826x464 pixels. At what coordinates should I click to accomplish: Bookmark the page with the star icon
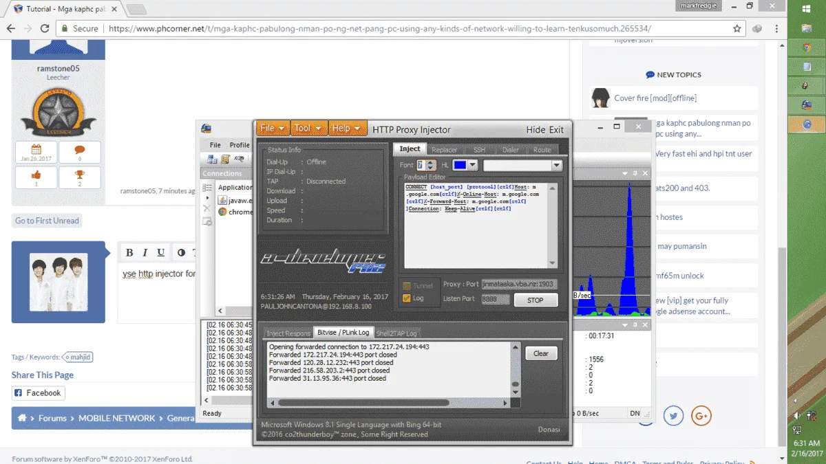[x=737, y=29]
